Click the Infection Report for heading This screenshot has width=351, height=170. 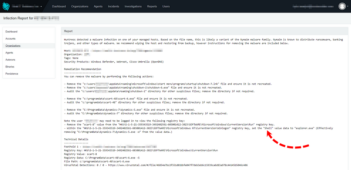coord(31,18)
